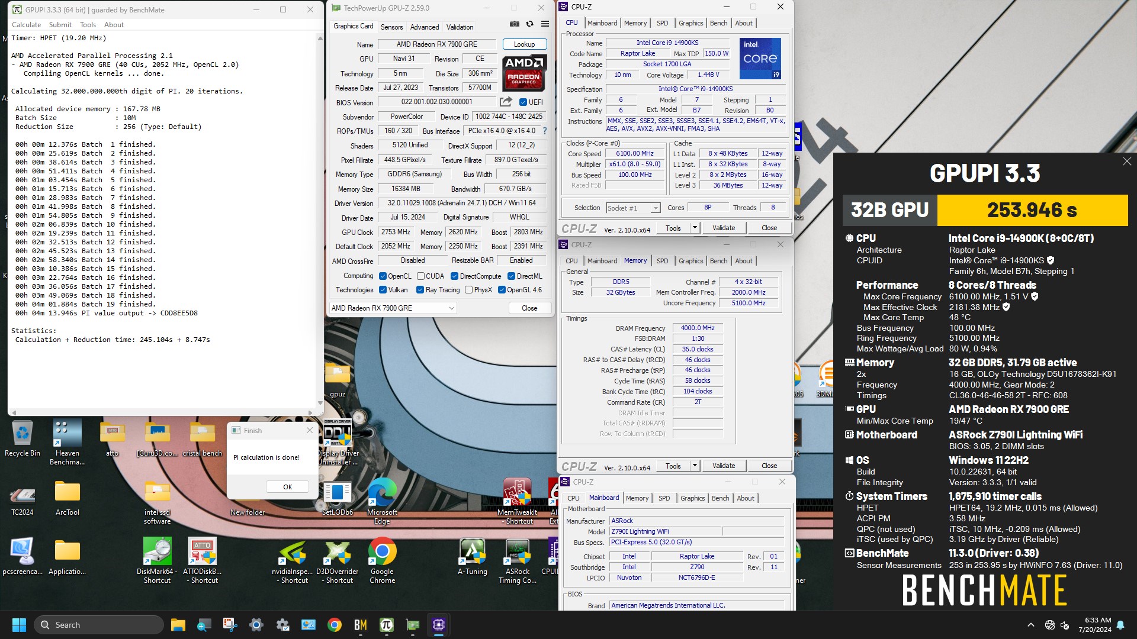Open the Tools menu in GPUPI
1137x639 pixels.
[88, 25]
